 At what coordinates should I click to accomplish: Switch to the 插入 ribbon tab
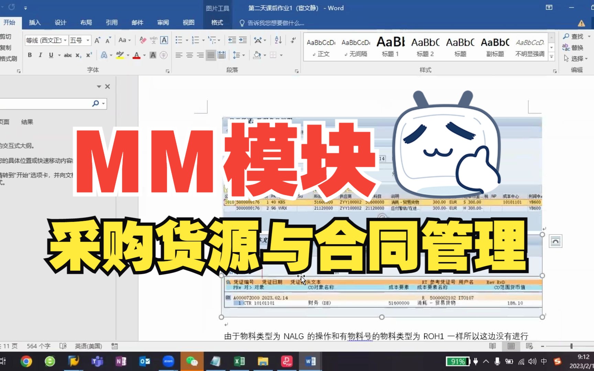click(x=34, y=23)
